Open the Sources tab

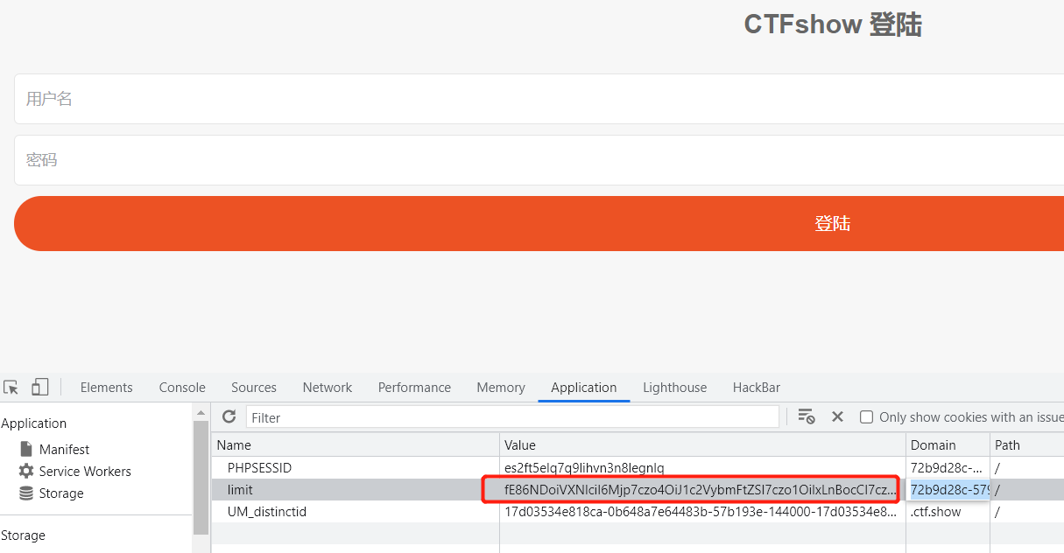pyautogui.click(x=254, y=387)
